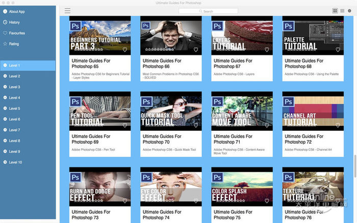Open Pen Tool Tutorial thumbnail
This screenshot has height=223, width=357.
(x=100, y=111)
